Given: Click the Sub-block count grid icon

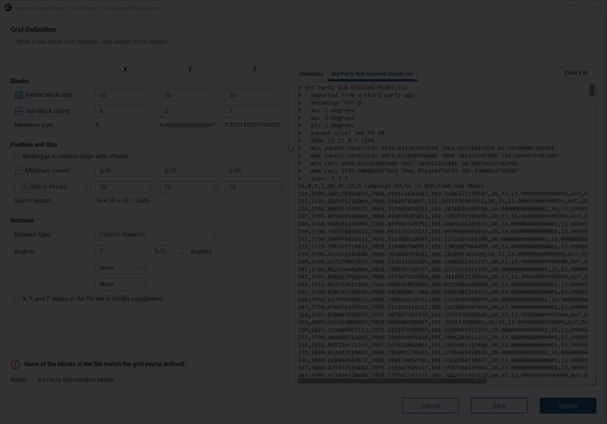Looking at the screenshot, I should tap(18, 111).
